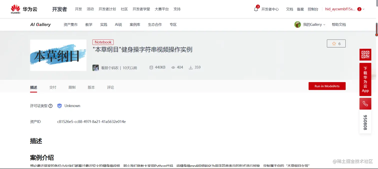Expand the hid_aycwmbf15s account dropdown
Viewport: 378px width, 169px height.
click(x=363, y=9)
